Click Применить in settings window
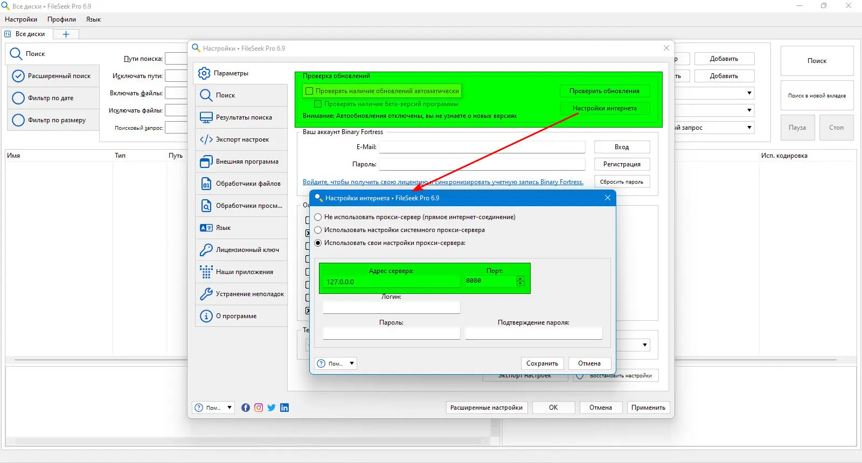The image size is (862, 463). click(x=648, y=408)
